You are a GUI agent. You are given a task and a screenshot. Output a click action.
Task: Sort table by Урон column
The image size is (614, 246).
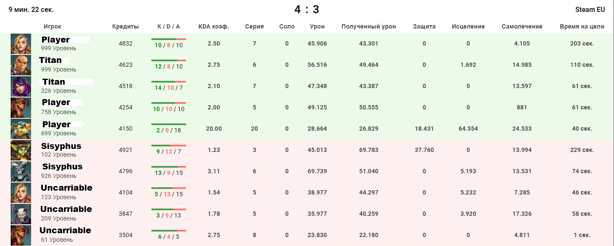coord(317,26)
